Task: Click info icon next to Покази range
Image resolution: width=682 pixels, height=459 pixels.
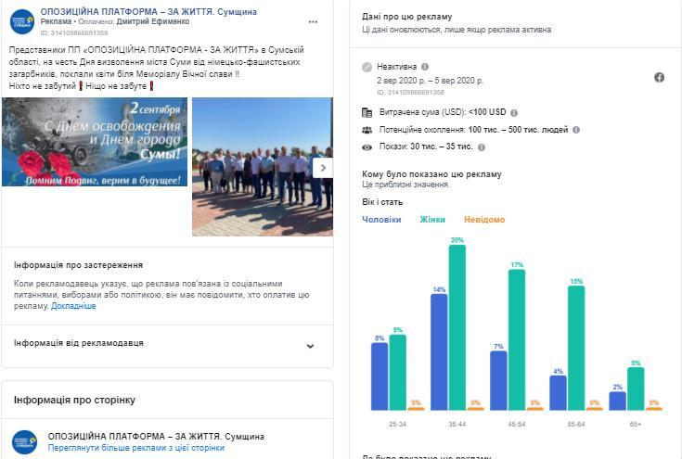Action: tap(484, 147)
